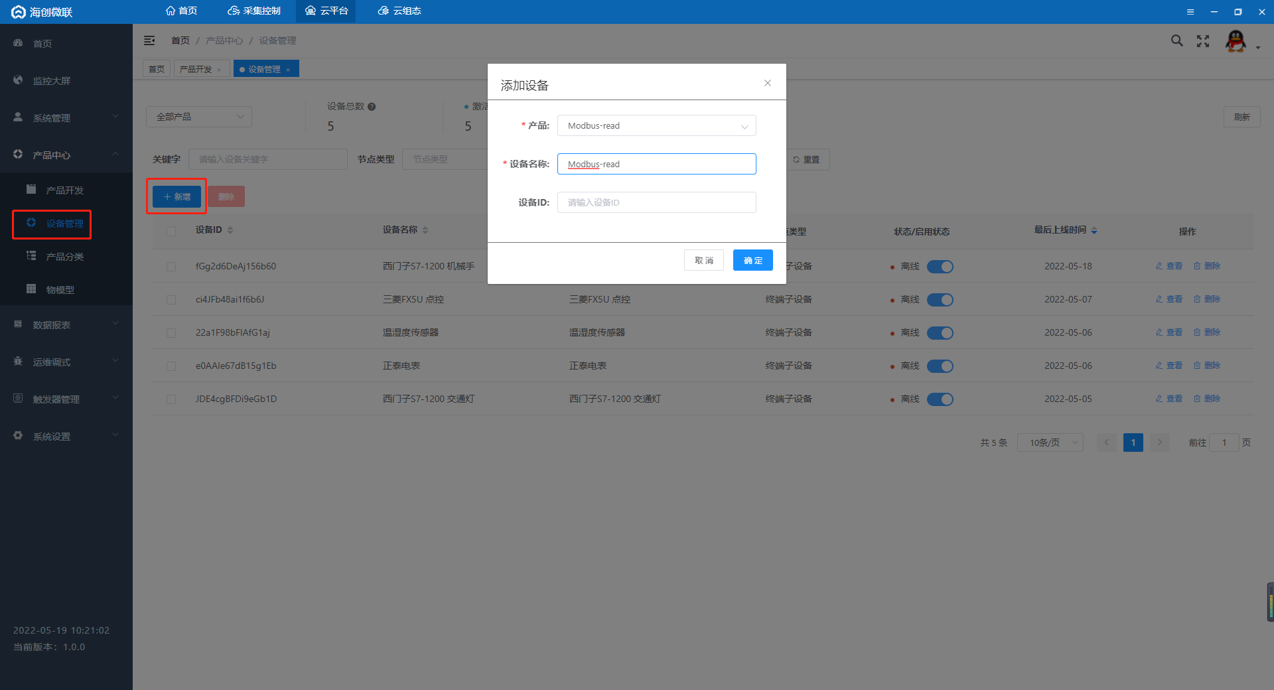This screenshot has width=1274, height=690.
Task: Open the 10条/页 page size dropdown
Action: coord(1050,443)
